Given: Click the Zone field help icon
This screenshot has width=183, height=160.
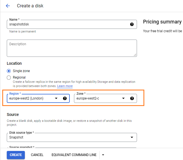Looking at the screenshot, I should [x=132, y=98].
